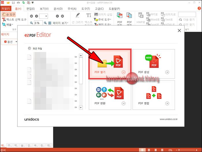Open the 파일(F) file menu
The image size is (202, 152).
coord(6,8)
